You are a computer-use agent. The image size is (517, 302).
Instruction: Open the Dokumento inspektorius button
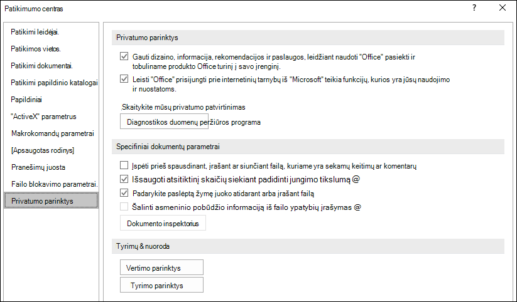163,223
